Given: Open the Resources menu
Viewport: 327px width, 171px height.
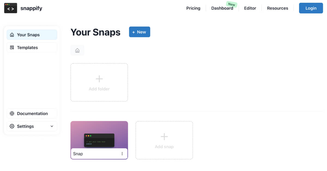Looking at the screenshot, I should 277,8.
